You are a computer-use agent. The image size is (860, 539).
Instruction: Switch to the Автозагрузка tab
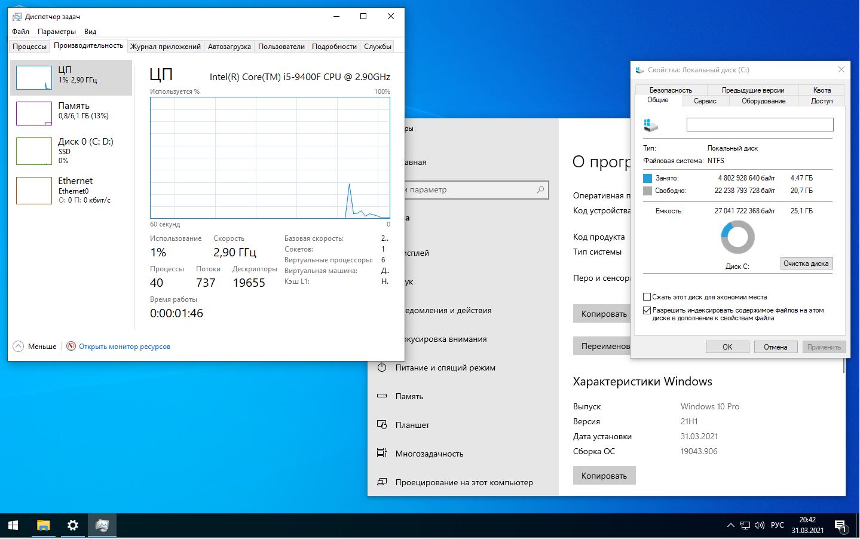(x=229, y=46)
